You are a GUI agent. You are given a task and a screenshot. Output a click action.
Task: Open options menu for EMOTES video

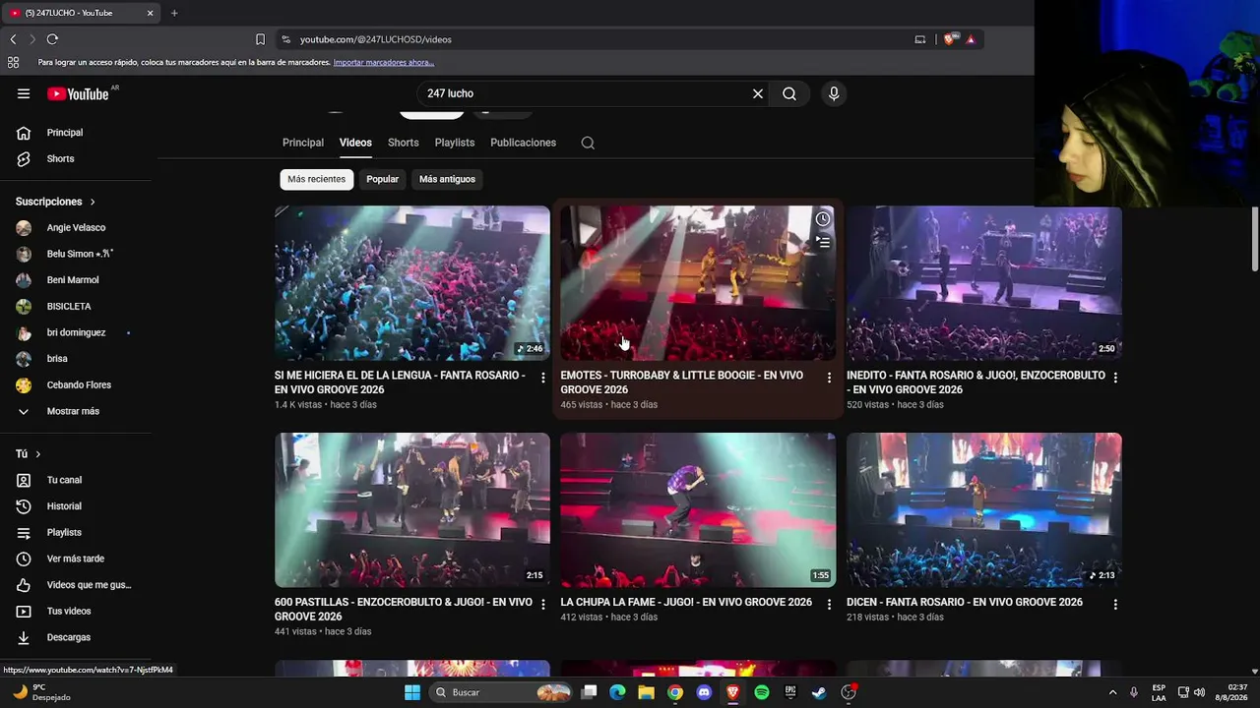tap(829, 378)
